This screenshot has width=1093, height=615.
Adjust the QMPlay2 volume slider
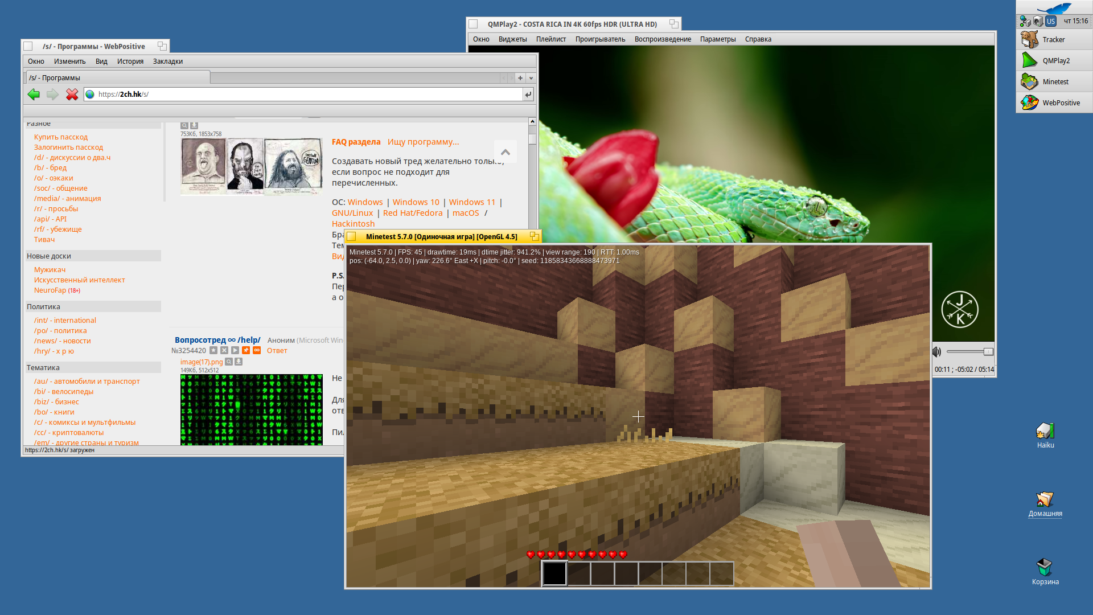pos(970,352)
